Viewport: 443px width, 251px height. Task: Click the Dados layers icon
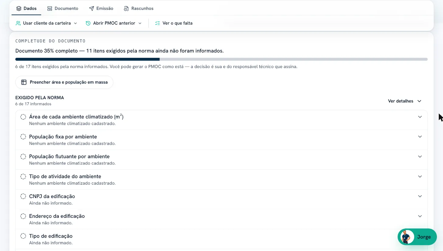click(x=19, y=9)
